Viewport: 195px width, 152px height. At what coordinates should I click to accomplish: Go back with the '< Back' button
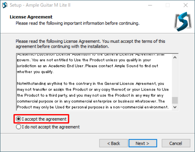pyautogui.click(x=113, y=143)
